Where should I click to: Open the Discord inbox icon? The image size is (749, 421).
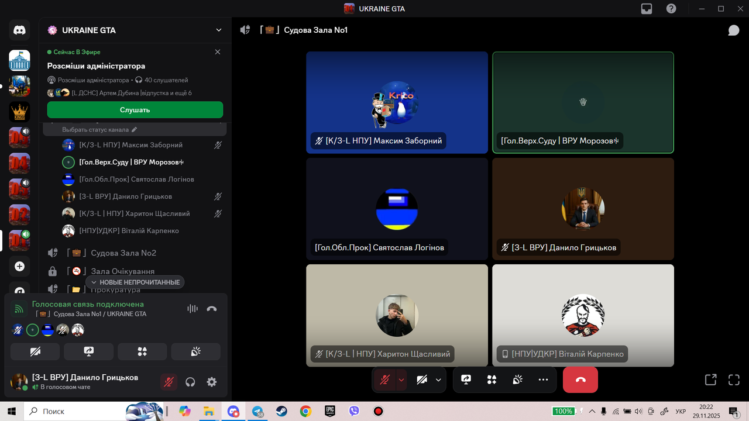click(647, 9)
